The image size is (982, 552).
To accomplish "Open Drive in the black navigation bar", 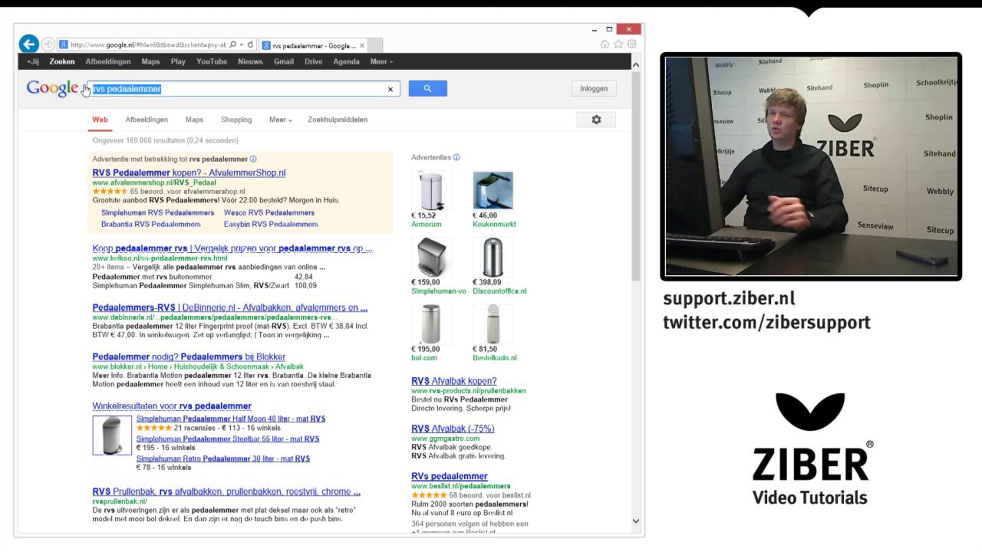I will pos(313,62).
